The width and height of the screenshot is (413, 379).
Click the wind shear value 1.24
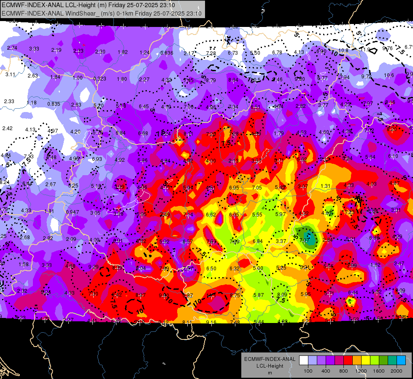pyautogui.click(x=145, y=53)
